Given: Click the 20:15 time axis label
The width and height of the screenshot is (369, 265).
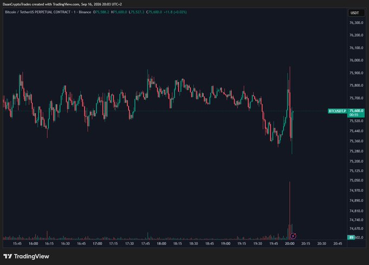Looking at the screenshot, I should click(x=306, y=244).
